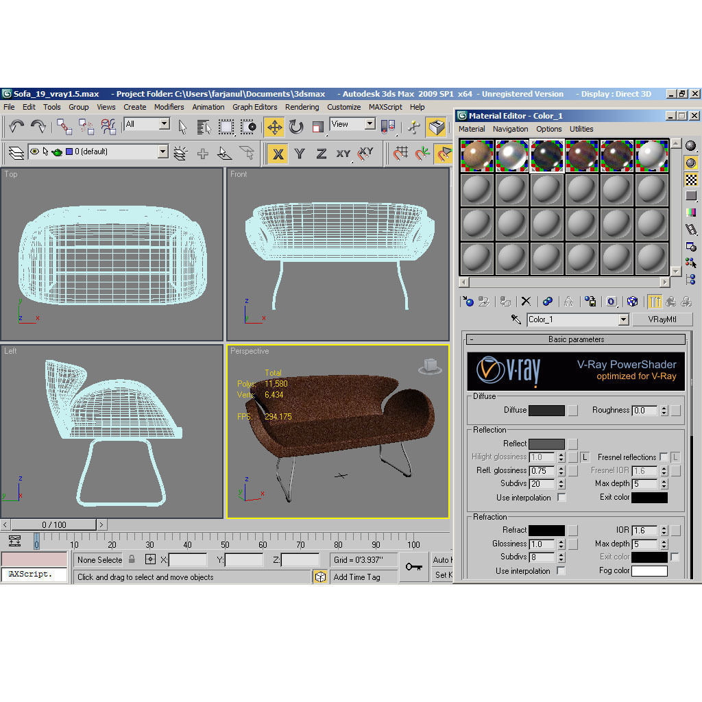Click the Diffuse color swatch
The height and width of the screenshot is (702, 702).
546,410
